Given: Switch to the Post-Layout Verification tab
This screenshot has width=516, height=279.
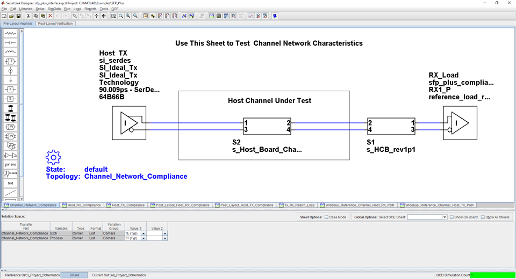Looking at the screenshot, I should [x=55, y=24].
